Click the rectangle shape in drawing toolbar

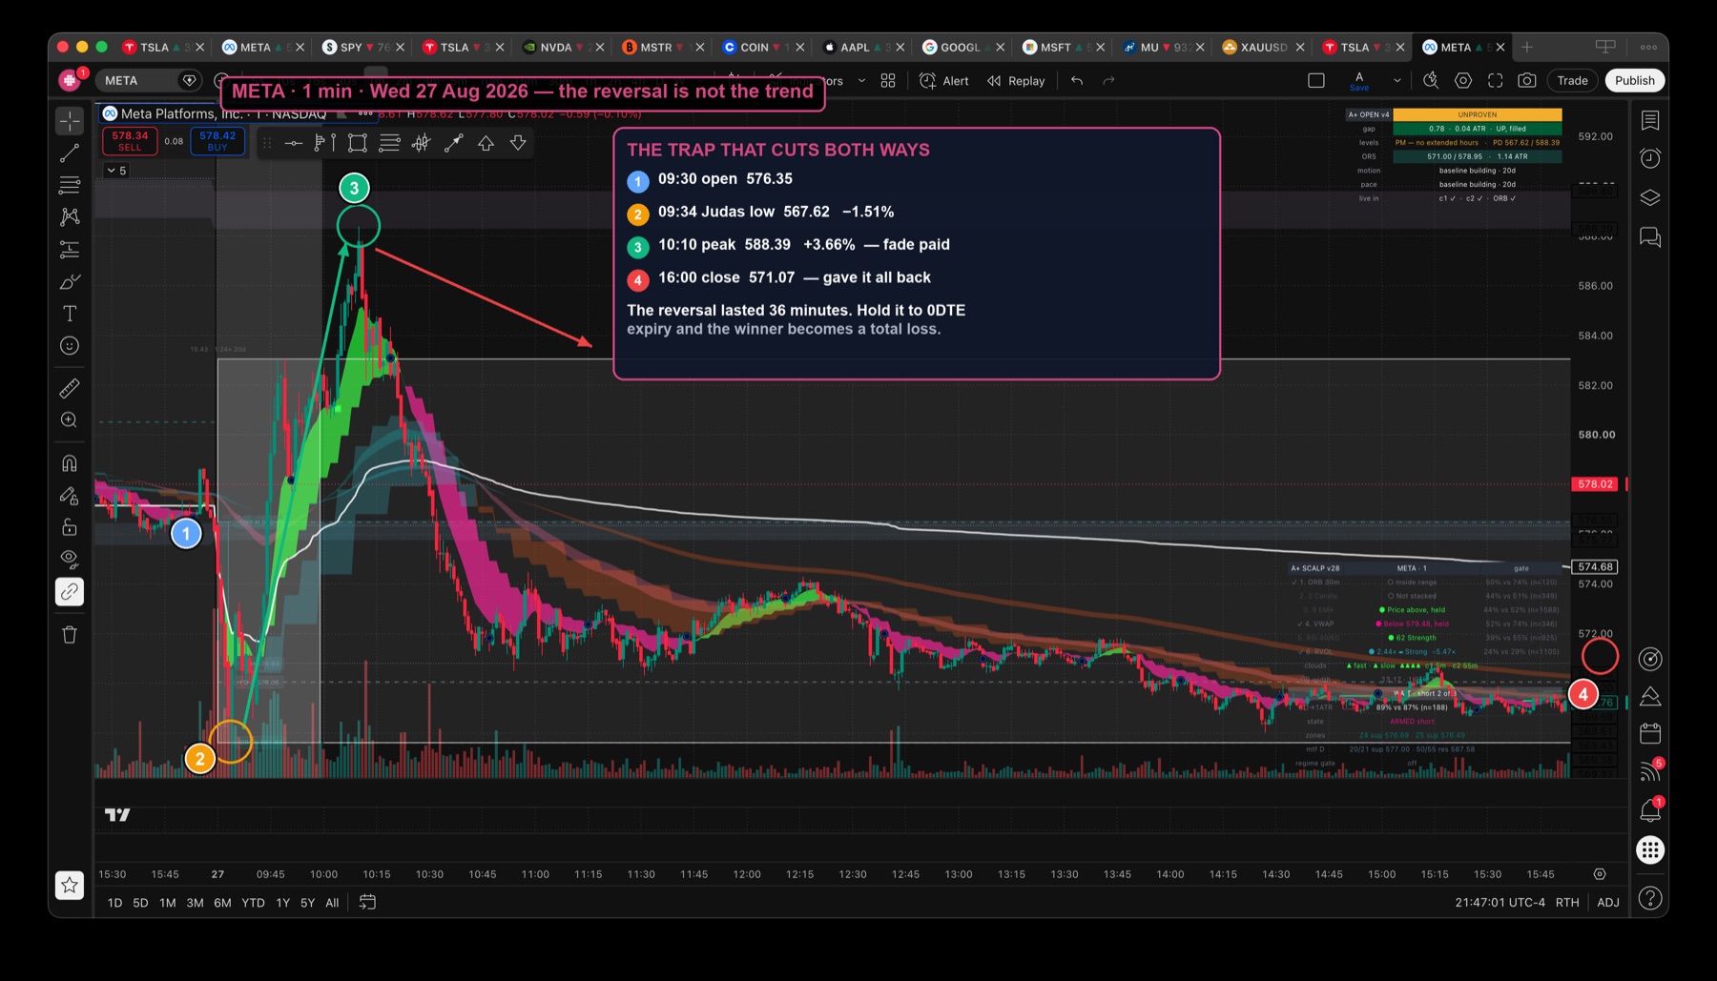[x=358, y=143]
